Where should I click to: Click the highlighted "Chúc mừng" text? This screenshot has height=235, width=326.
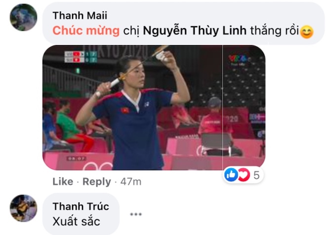coord(86,31)
